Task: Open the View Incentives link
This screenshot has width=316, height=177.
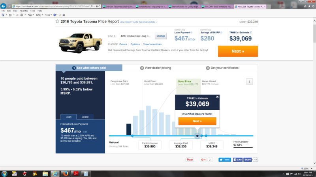Action: 152,44
